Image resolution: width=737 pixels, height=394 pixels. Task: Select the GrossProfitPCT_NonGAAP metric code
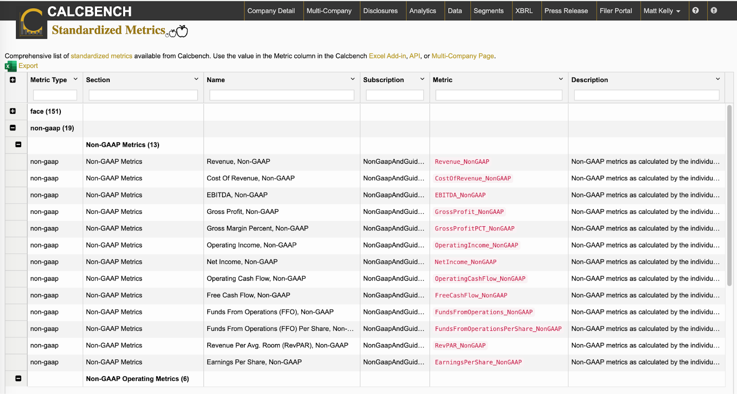(474, 228)
